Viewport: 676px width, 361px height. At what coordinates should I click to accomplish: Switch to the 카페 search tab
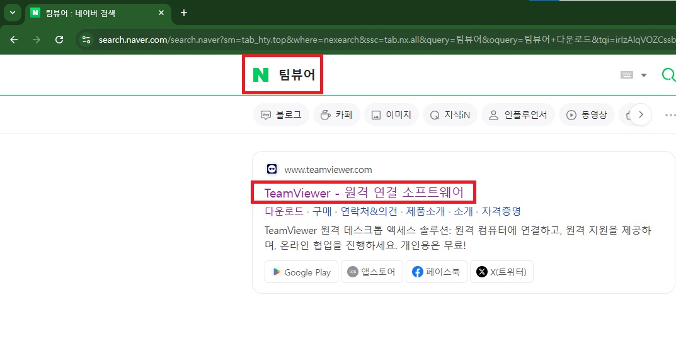[x=336, y=115]
